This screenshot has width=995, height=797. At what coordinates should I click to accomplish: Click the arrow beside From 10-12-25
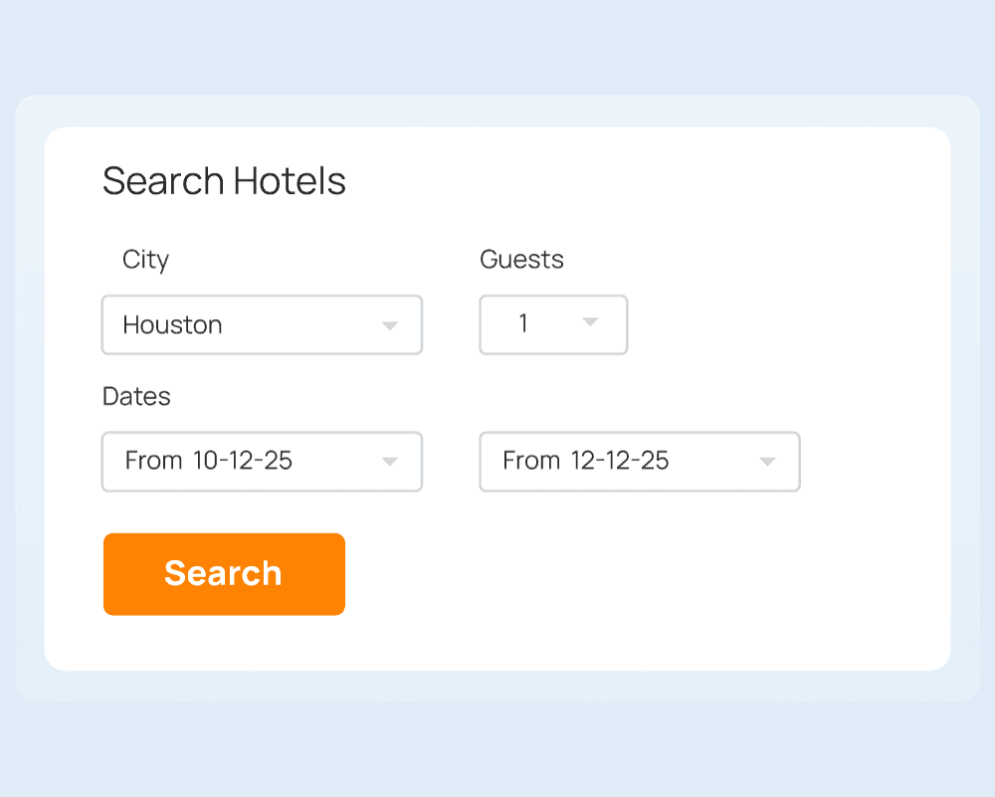390,462
